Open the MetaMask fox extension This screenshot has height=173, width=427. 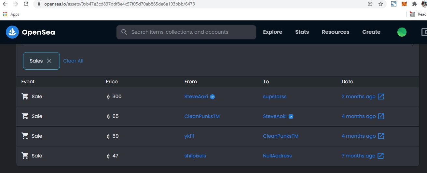coord(404,4)
